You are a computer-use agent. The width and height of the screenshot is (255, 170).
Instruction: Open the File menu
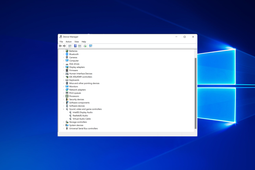click(61, 42)
